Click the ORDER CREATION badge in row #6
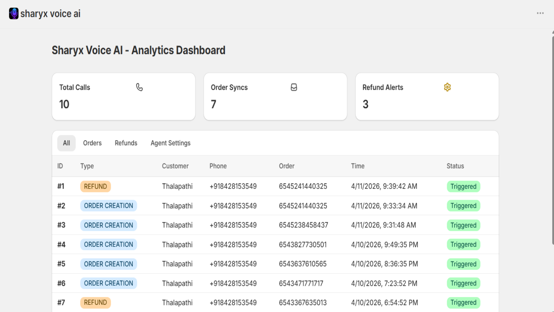 pyautogui.click(x=108, y=283)
